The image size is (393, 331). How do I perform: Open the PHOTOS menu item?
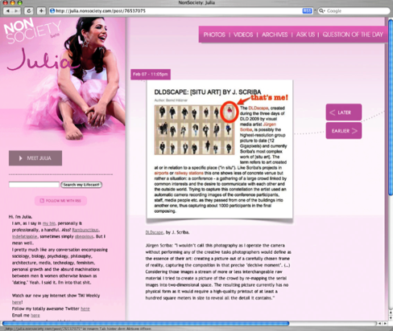coord(214,35)
